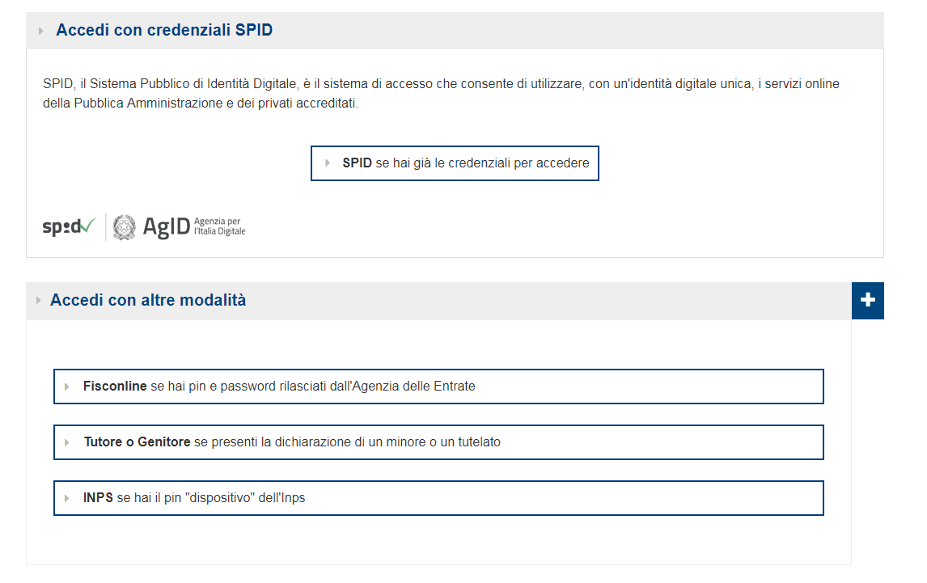Click the spid logo with green checkmark
The width and height of the screenshot is (927, 583).
pos(69,226)
